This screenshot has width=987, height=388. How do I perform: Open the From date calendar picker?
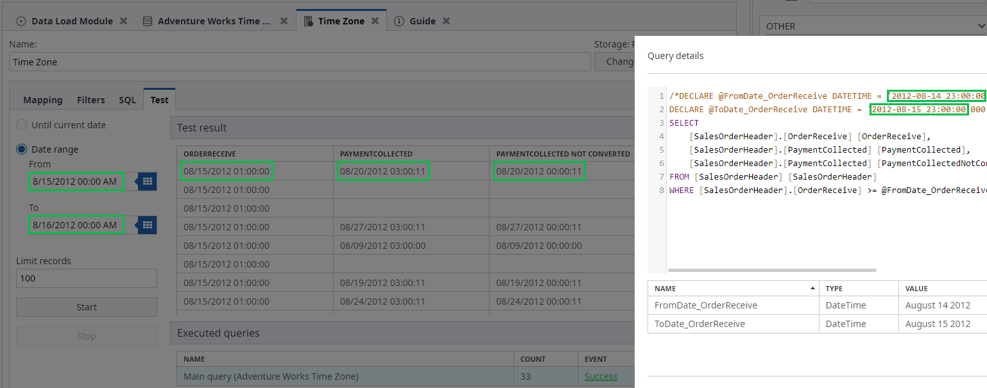tap(148, 181)
